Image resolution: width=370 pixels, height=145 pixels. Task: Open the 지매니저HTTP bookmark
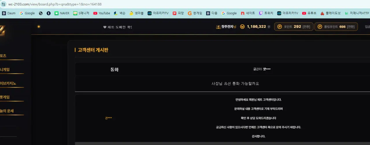(x=357, y=13)
